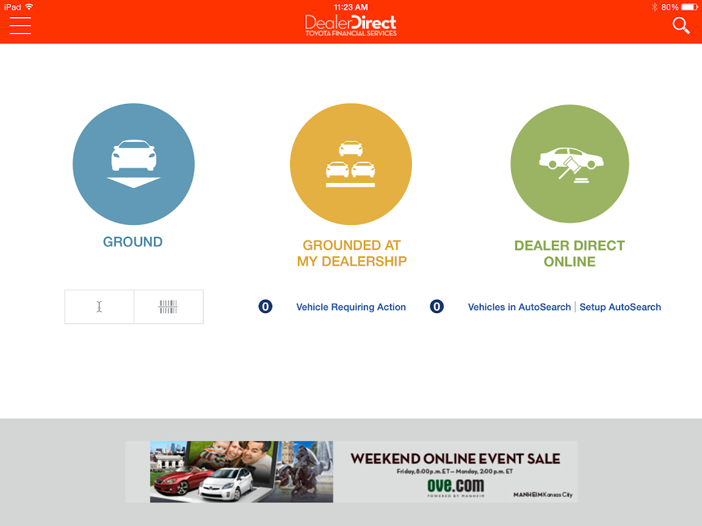
Task: Open Vehicles in AutoSearch link
Action: pyautogui.click(x=519, y=307)
